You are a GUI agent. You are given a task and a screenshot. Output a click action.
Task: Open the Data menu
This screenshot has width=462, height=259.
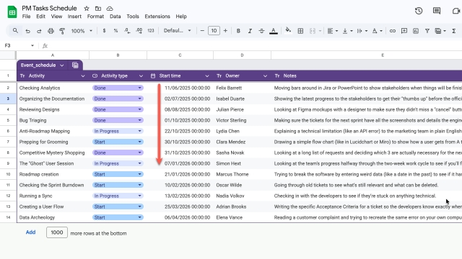point(115,17)
